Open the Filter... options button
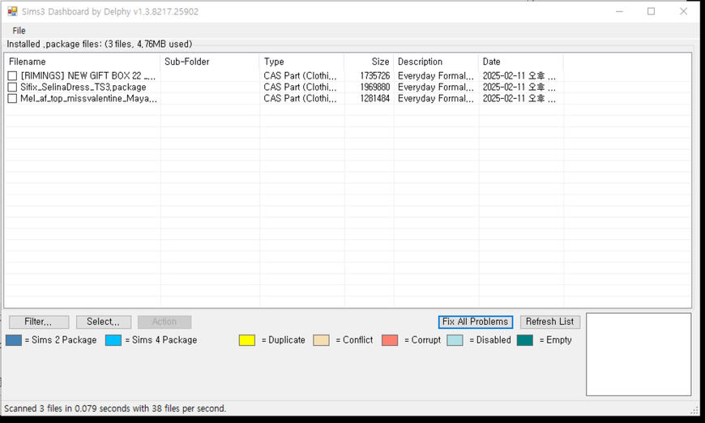Screen dimensions: 705x423 pyautogui.click(x=39, y=322)
